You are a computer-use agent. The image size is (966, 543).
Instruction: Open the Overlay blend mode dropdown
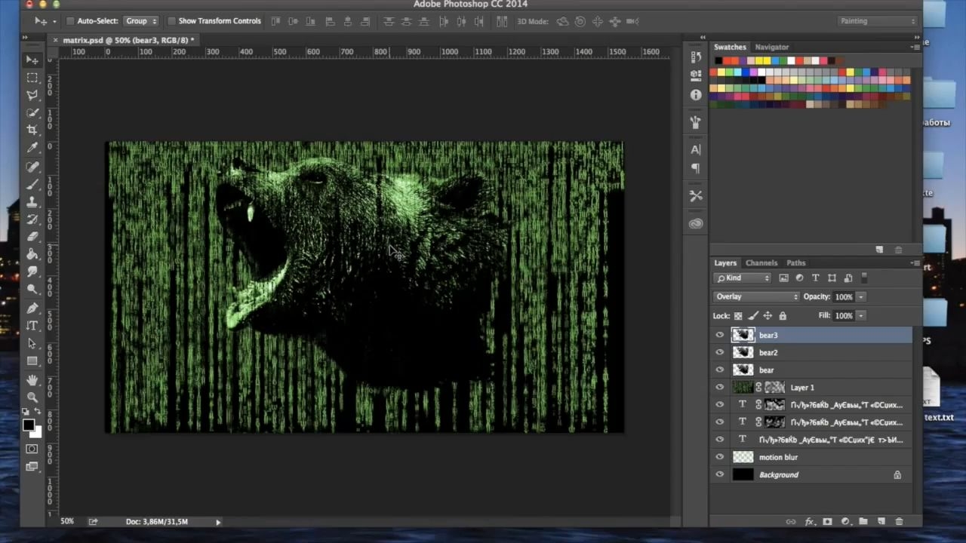click(755, 297)
